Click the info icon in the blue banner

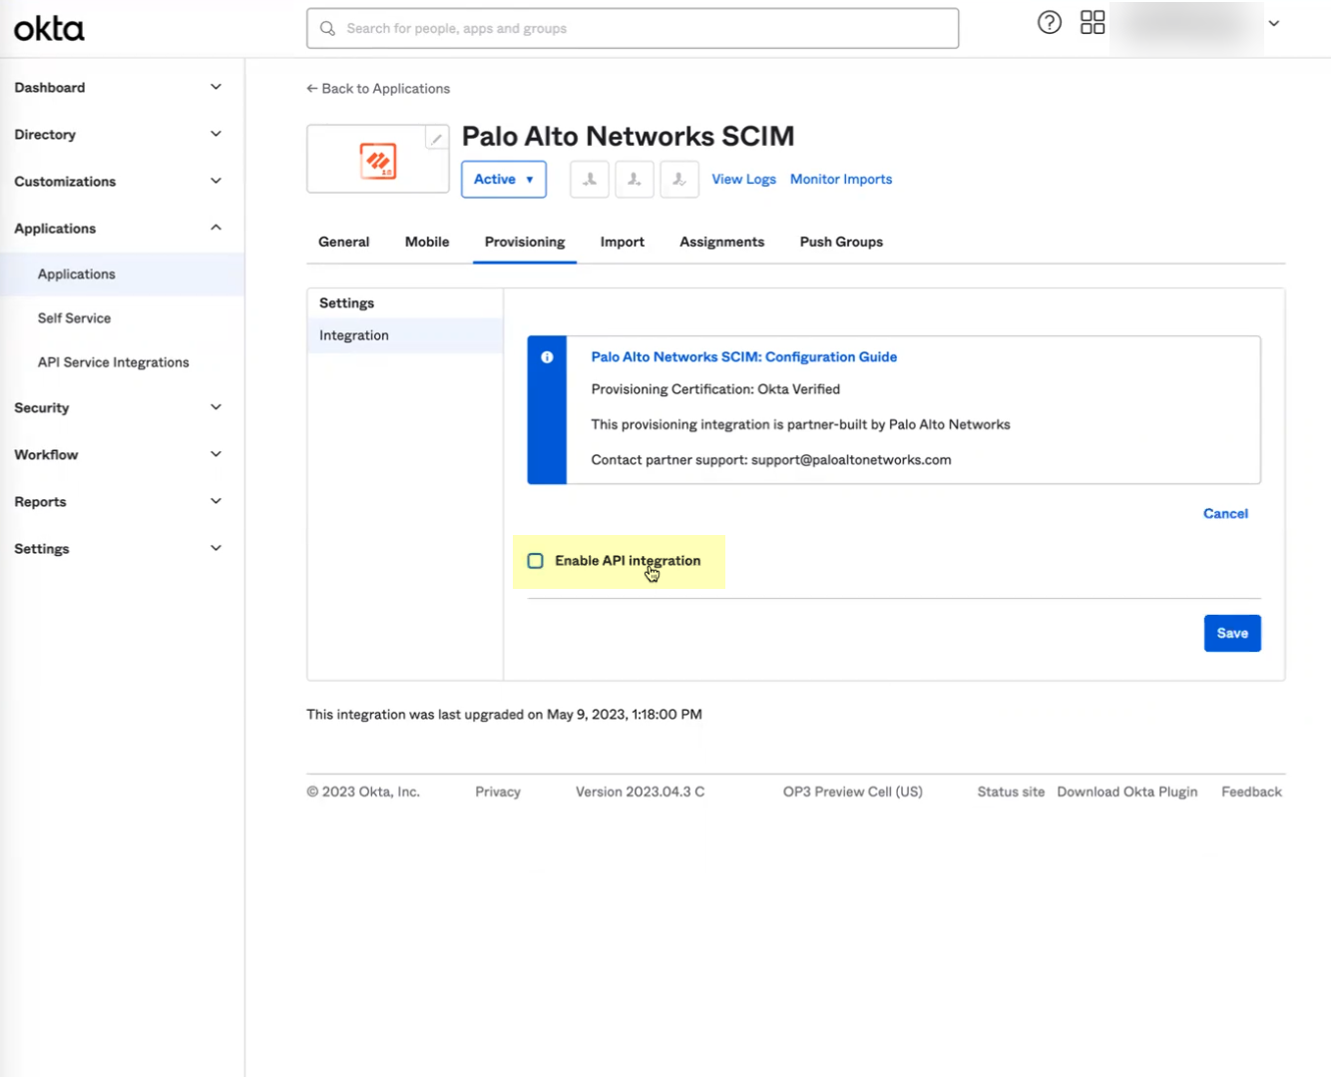pos(547,357)
